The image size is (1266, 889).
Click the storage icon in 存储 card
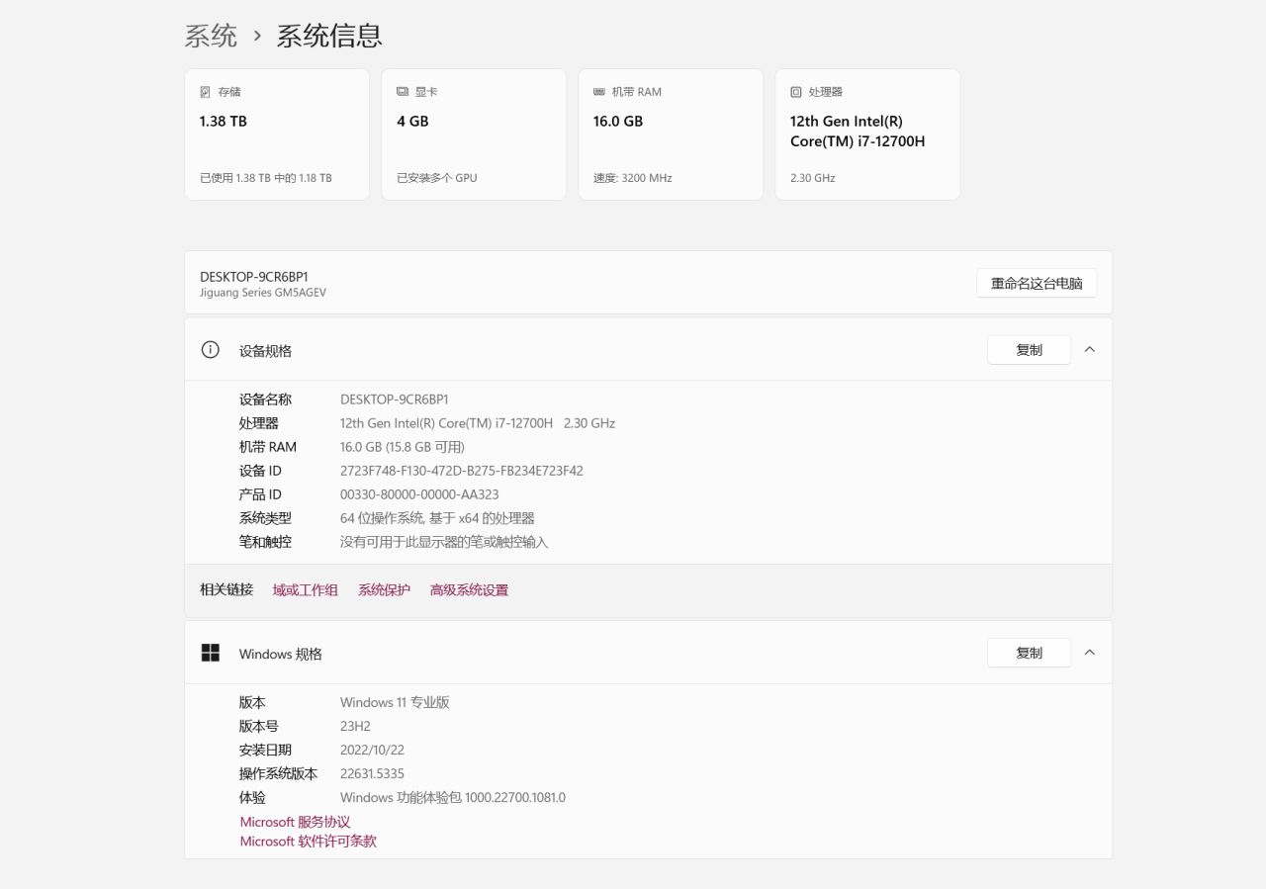point(206,92)
